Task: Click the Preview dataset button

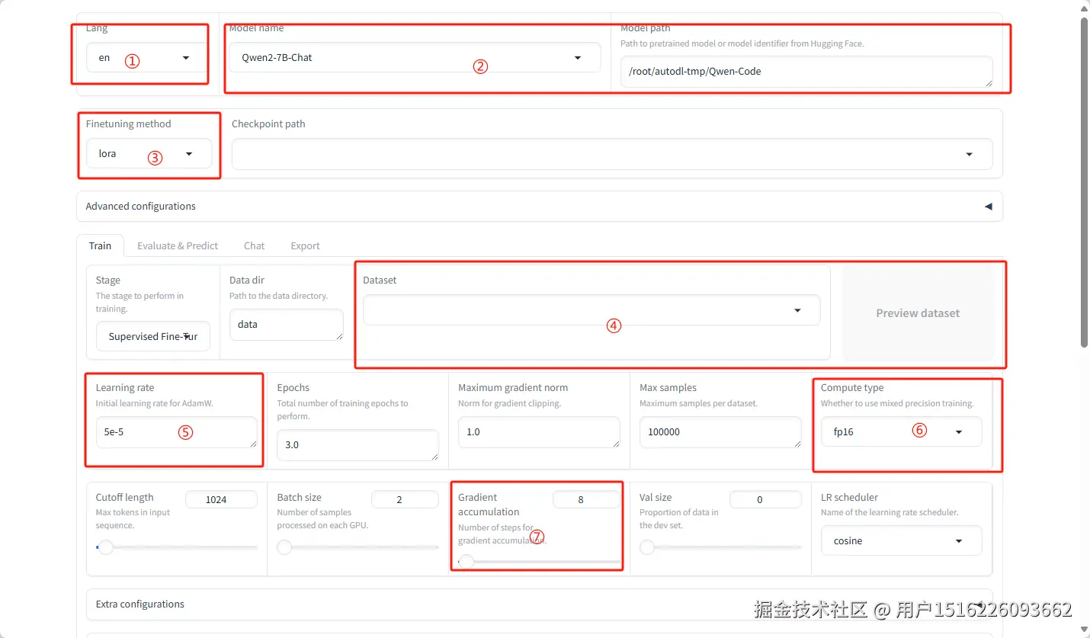Action: tap(918, 313)
